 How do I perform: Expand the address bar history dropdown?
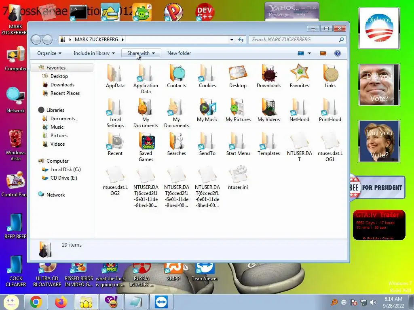coord(232,40)
